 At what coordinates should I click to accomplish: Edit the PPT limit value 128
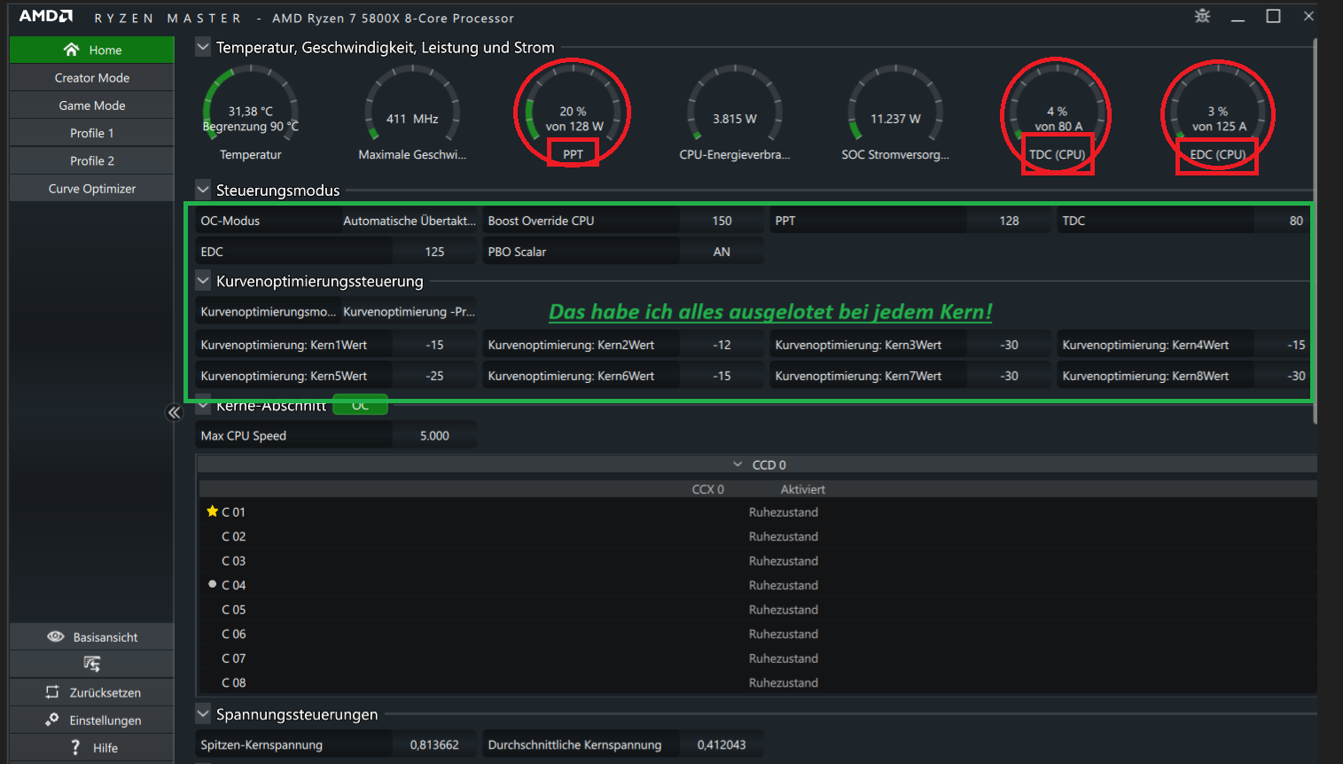[x=1009, y=221]
